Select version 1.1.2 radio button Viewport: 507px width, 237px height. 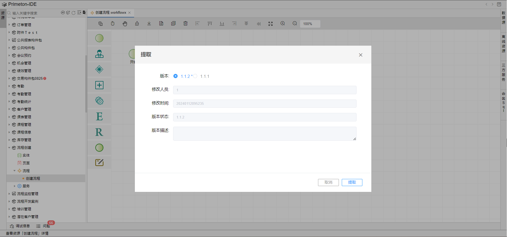point(176,76)
